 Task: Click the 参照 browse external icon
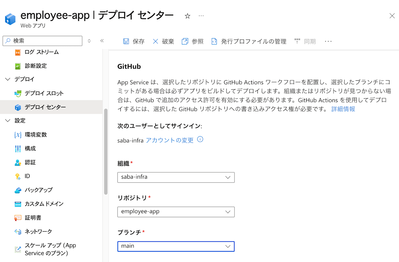pyautogui.click(x=185, y=42)
